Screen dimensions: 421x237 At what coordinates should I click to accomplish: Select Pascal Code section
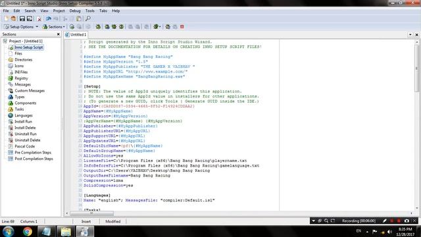(x=24, y=146)
